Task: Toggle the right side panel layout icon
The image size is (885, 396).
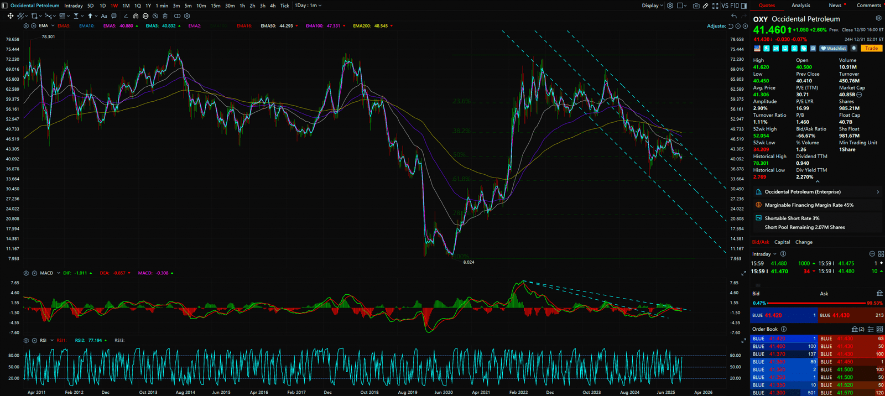Action: [x=743, y=6]
